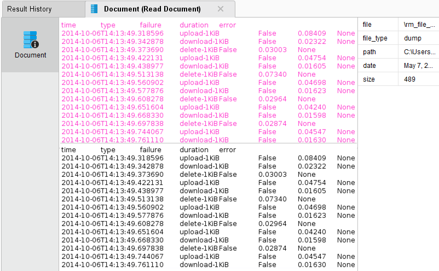The width and height of the screenshot is (439, 271).
Task: Select the file value starting with \rm_file_
Action: coord(419,25)
